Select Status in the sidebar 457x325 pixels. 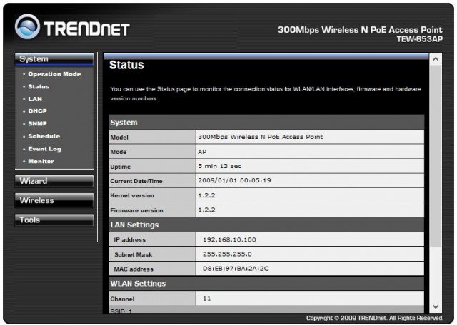click(x=39, y=86)
